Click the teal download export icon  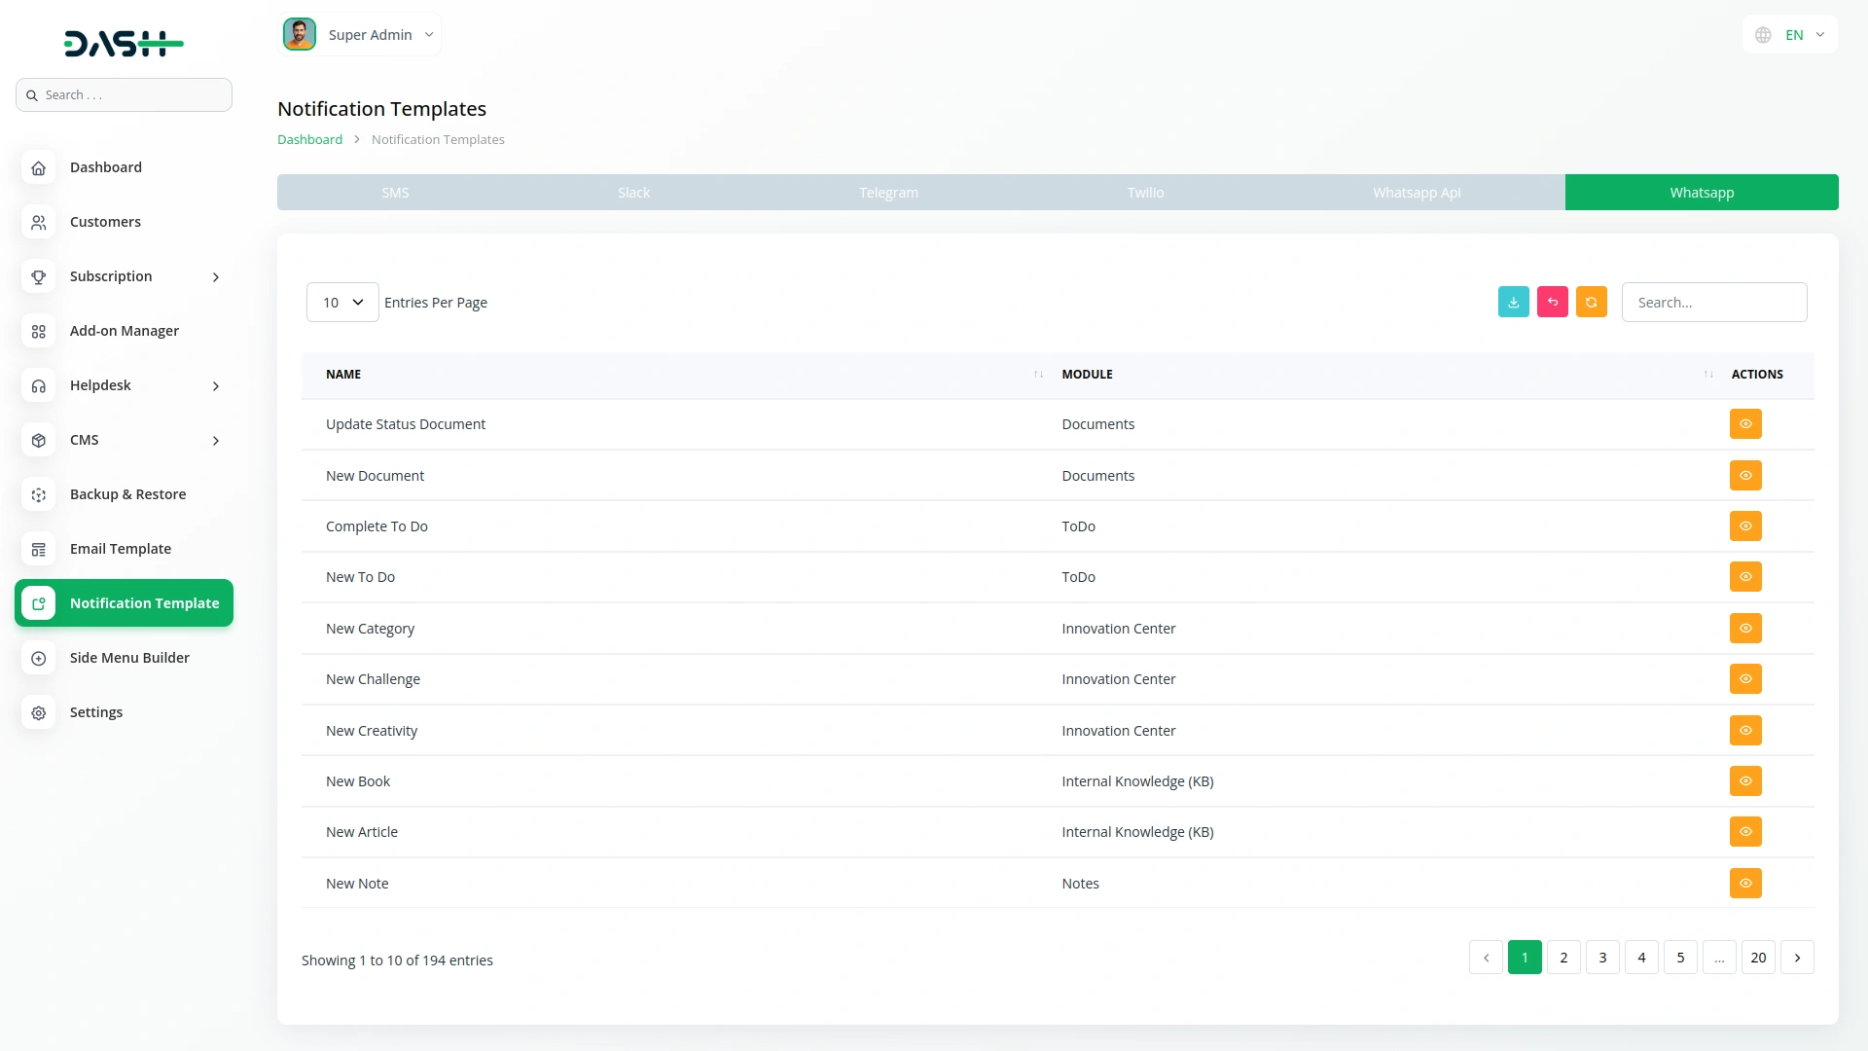click(1513, 303)
